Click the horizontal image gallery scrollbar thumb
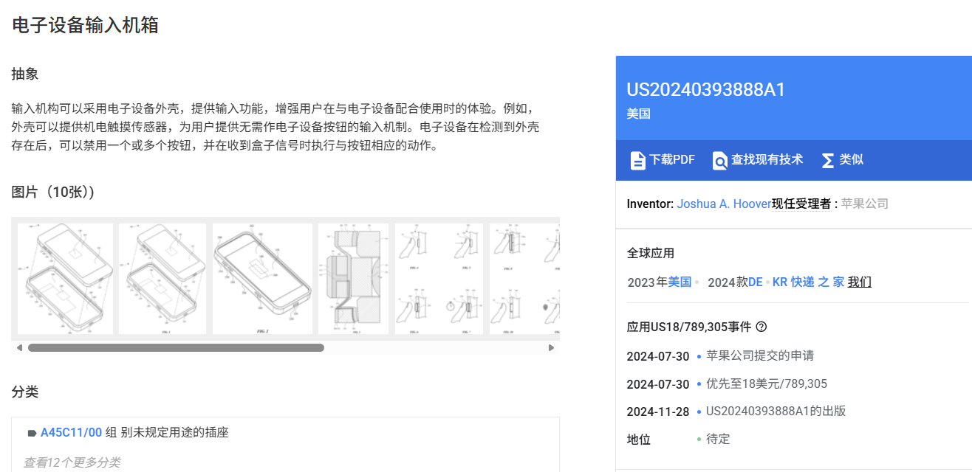Image resolution: width=972 pixels, height=472 pixels. pos(176,347)
